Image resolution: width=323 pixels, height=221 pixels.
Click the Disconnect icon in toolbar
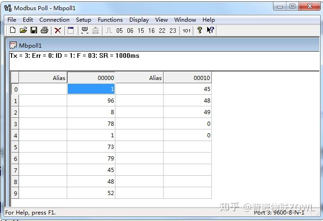(x=95, y=31)
